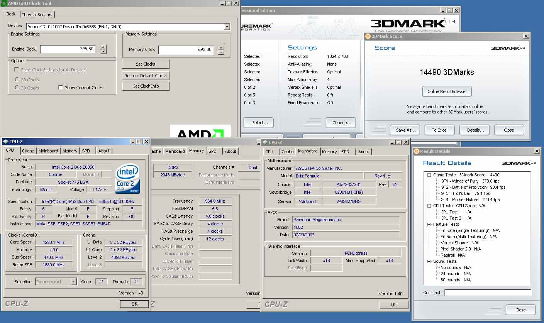The image size is (544, 323).
Task: Minimize the left CPU-Z window
Action: 133,142
